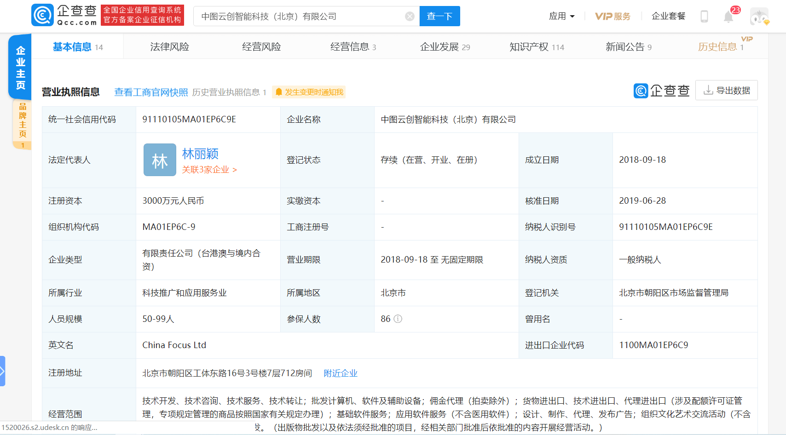Viewport: 786px width, 435px height.
Task: Open 企业套餐 page
Action: point(668,16)
